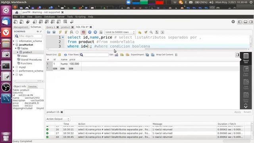Execute statement under cursor icon
The width and height of the screenshot is (254, 143).
coord(66,32)
